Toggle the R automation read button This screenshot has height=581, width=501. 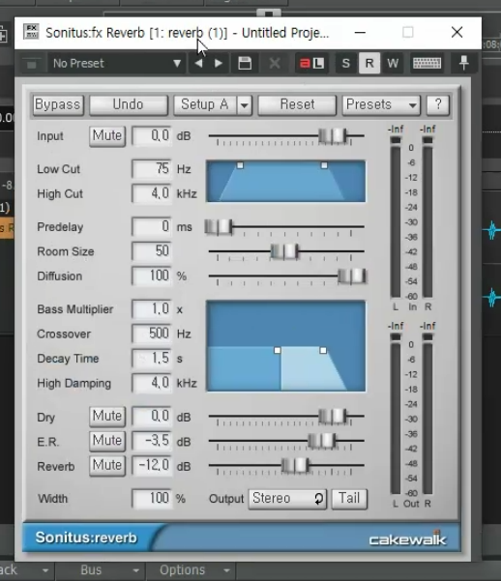tap(369, 64)
